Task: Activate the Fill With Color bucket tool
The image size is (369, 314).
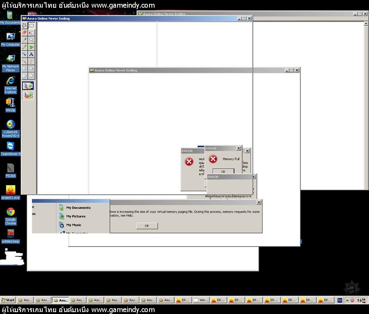Action: [31, 33]
